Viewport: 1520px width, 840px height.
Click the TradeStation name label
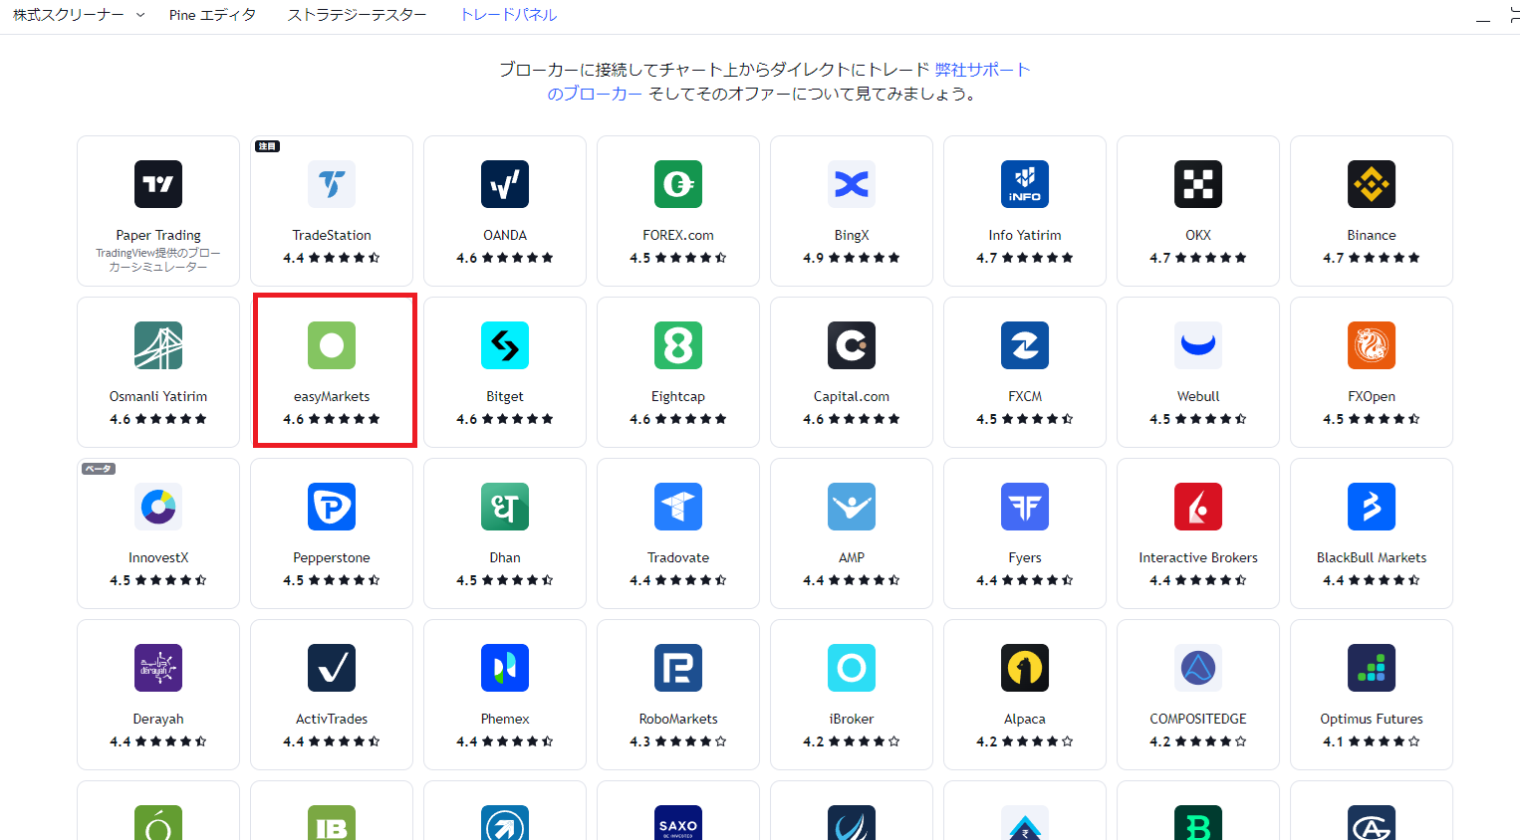coord(332,235)
